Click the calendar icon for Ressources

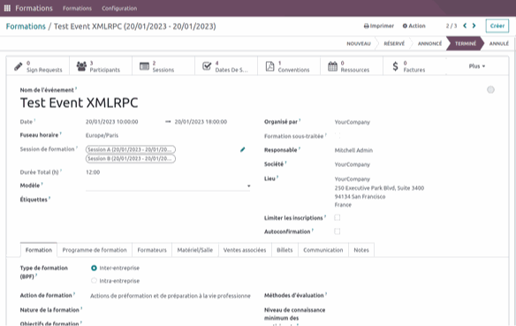pyautogui.click(x=333, y=66)
